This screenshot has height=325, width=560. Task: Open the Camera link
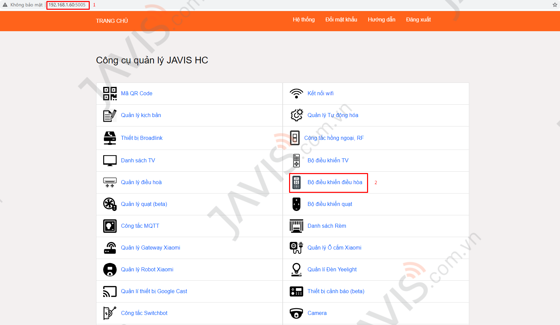317,313
